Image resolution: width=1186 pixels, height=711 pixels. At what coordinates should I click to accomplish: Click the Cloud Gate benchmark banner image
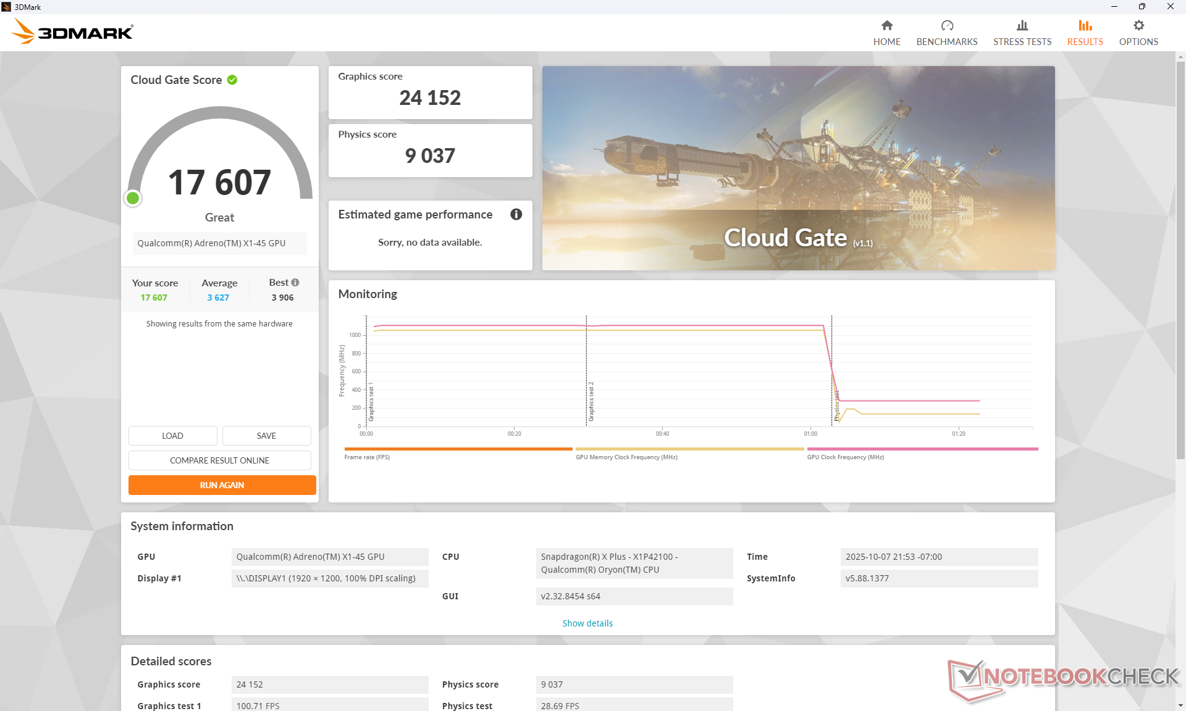(x=797, y=168)
